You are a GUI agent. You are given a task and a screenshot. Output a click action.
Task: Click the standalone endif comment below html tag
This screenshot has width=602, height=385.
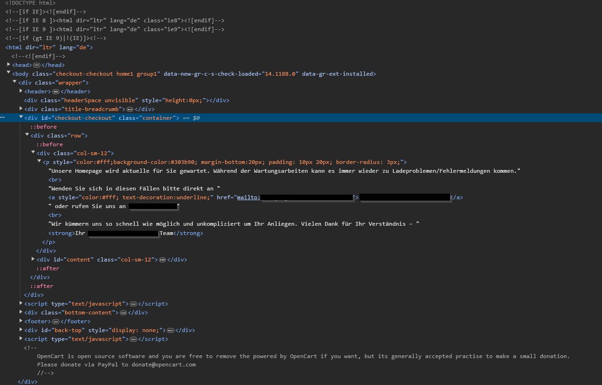pos(39,56)
